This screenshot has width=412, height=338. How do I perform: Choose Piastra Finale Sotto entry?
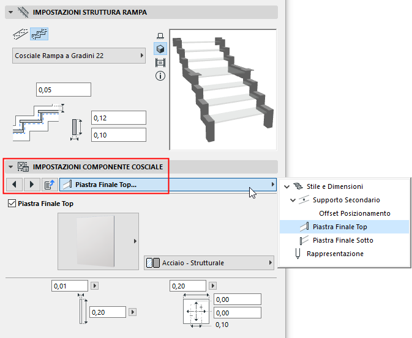[343, 240]
